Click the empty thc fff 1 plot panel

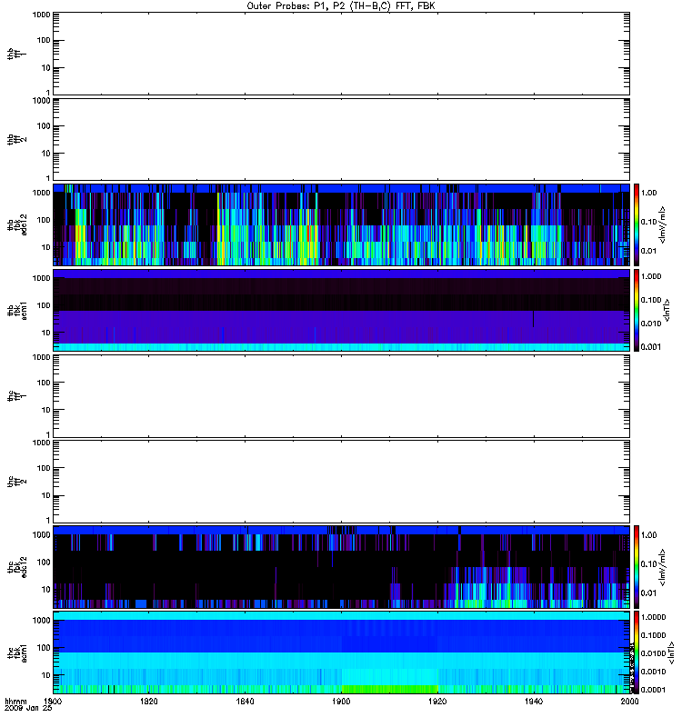coord(341,396)
